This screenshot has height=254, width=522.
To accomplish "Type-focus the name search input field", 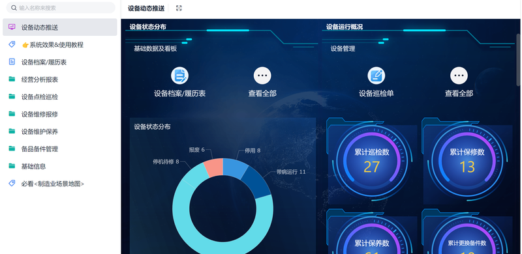I will click(61, 8).
